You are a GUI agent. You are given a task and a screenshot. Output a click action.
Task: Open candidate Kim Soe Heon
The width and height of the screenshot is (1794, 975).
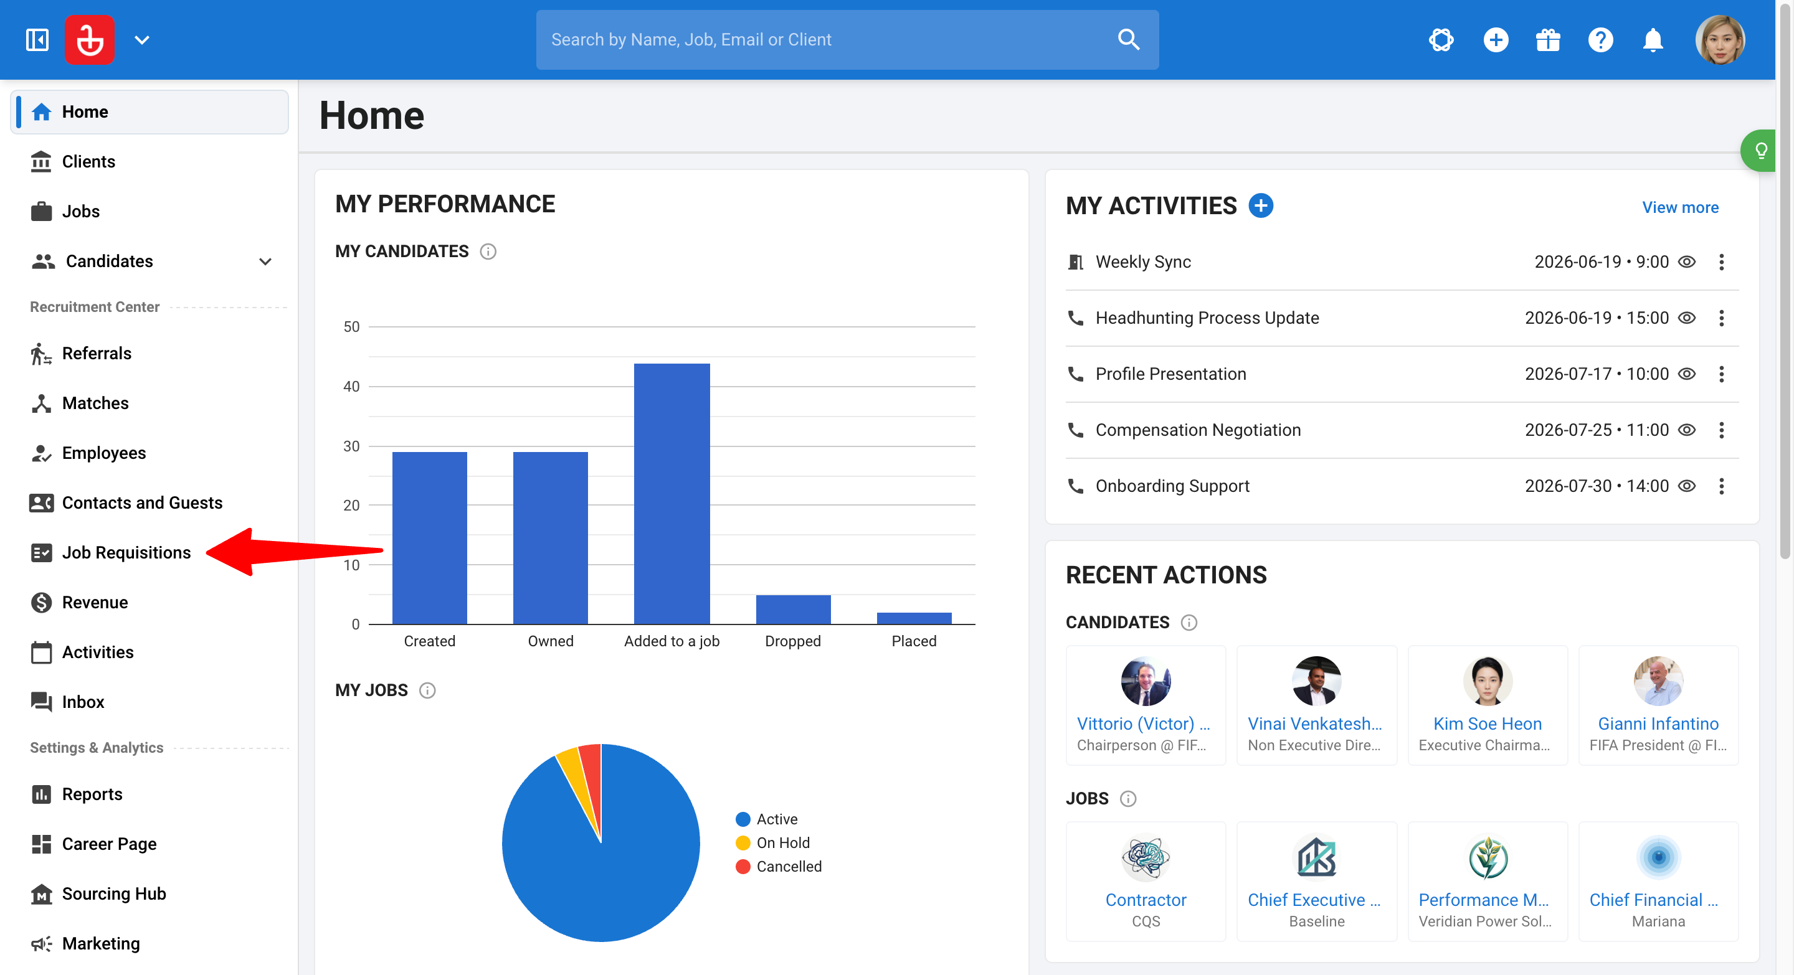1487,723
